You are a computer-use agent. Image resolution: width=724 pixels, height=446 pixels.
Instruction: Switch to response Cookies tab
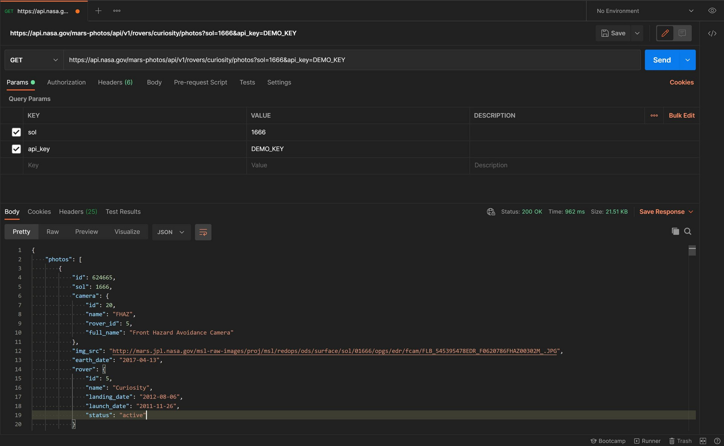click(x=39, y=212)
